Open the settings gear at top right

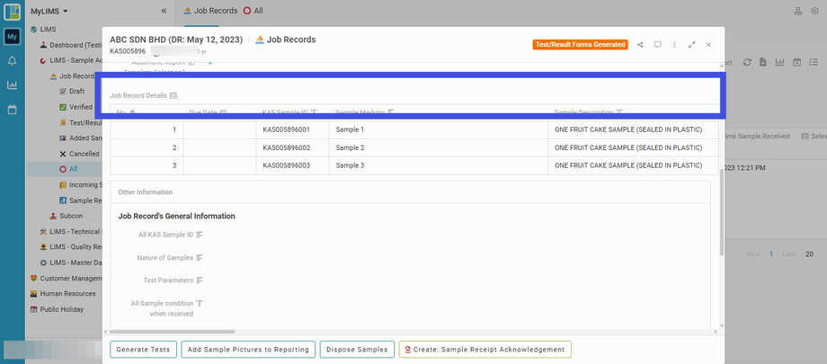[x=814, y=11]
